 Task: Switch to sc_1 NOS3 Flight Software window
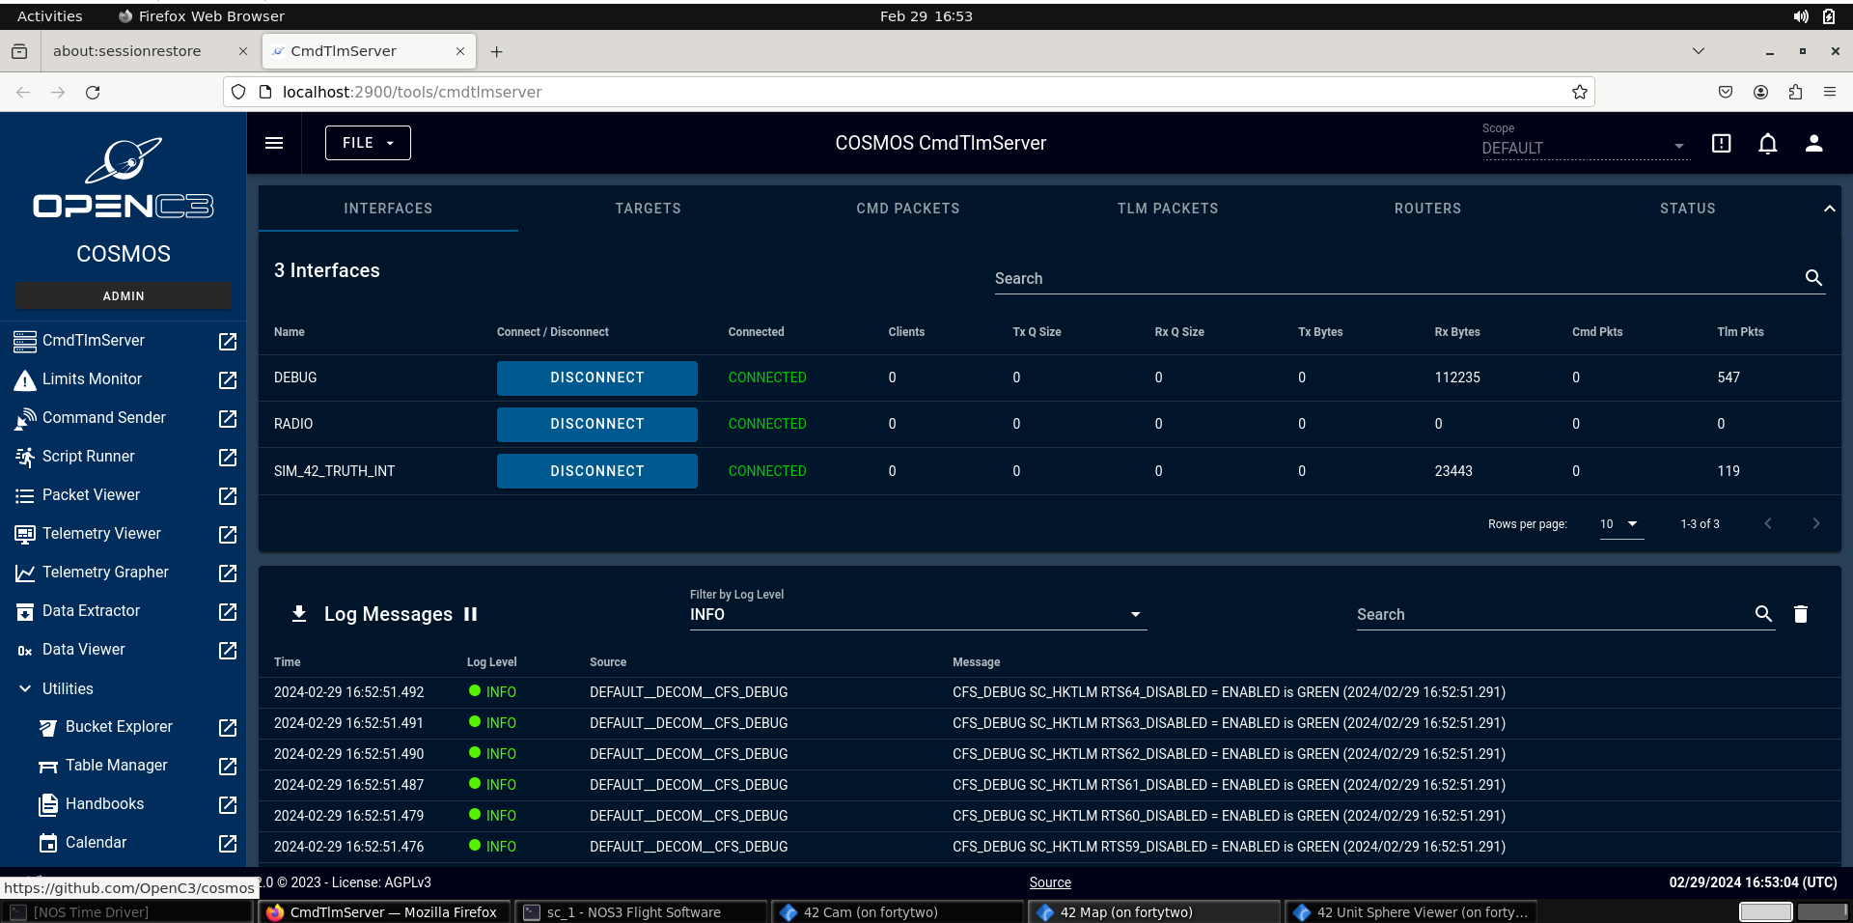(x=641, y=911)
